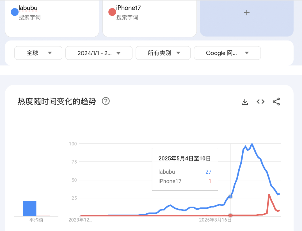The width and height of the screenshot is (302, 231).
Task: Open help for 热度随时间变化的趋势
Action: tap(106, 101)
